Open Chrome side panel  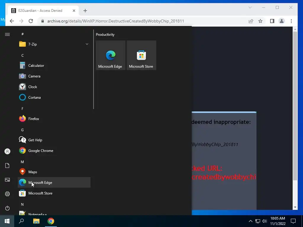point(272,21)
